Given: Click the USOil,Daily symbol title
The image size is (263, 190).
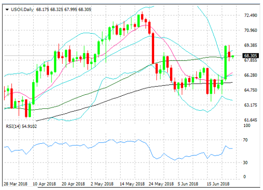Looking at the screenshot, I should pos(22,9).
